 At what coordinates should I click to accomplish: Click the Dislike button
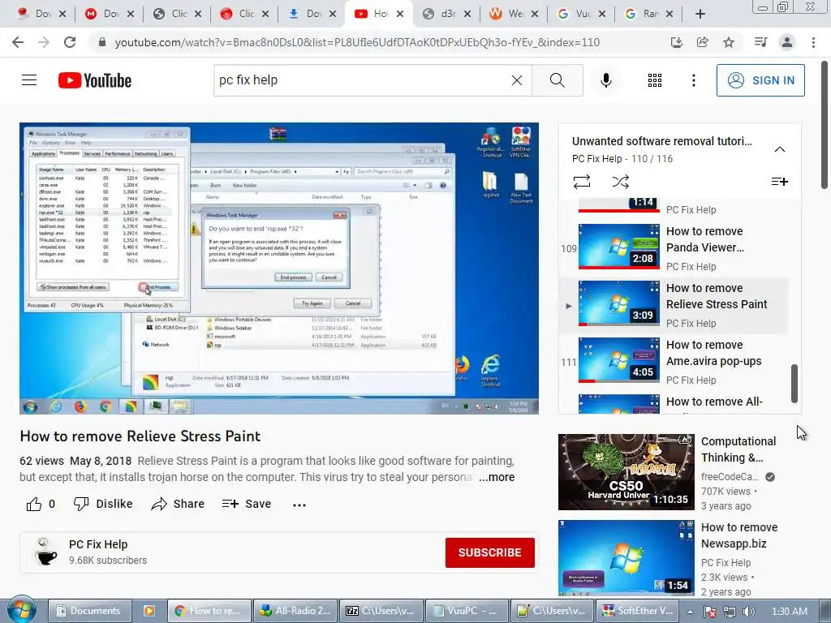(103, 504)
